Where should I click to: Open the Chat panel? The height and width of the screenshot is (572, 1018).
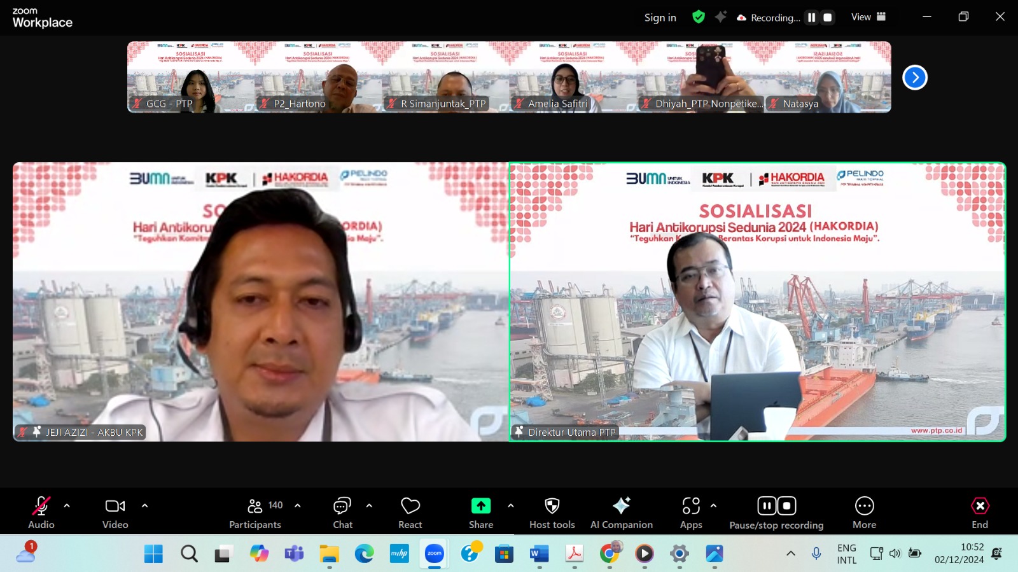click(x=342, y=512)
